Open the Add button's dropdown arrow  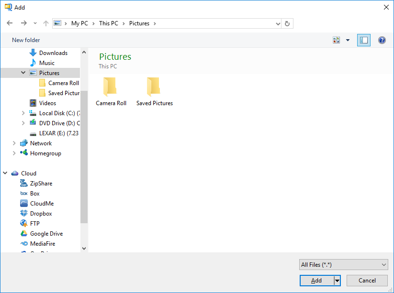click(337, 281)
